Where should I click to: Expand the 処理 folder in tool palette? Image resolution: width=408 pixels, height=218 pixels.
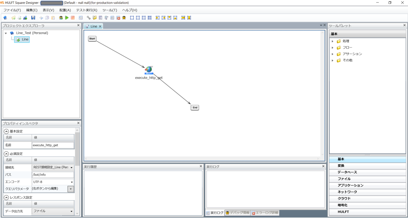(333, 41)
